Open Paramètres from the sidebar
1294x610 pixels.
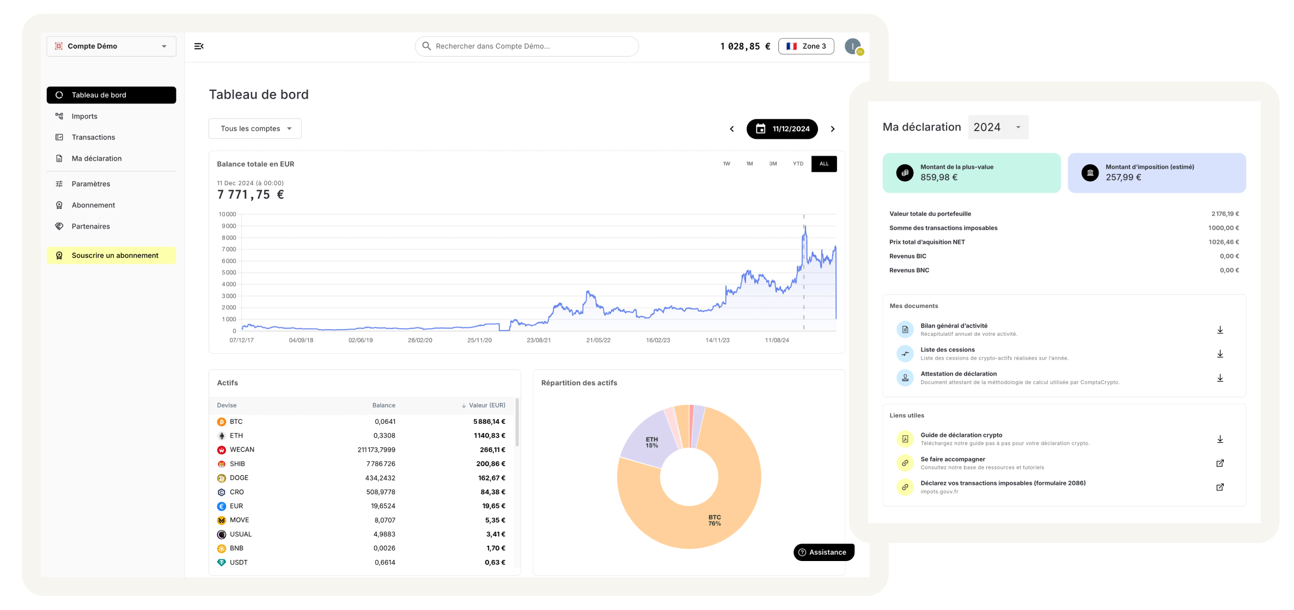tap(90, 184)
